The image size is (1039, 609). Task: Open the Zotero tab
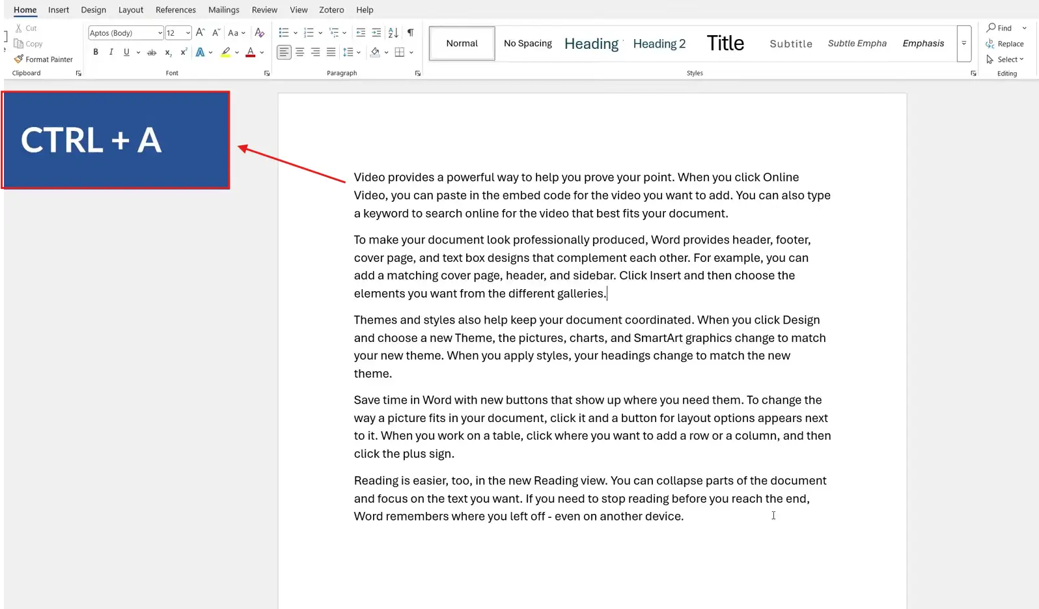click(x=331, y=10)
